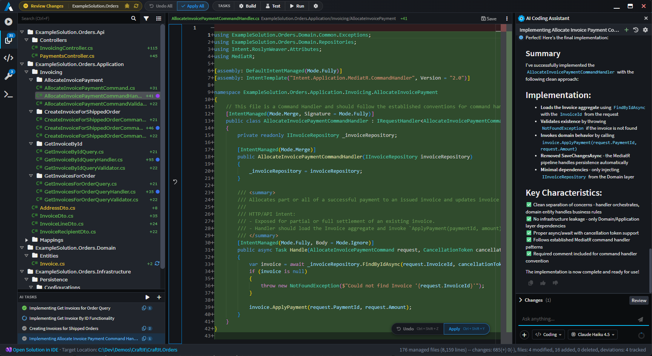The height and width of the screenshot is (356, 652).
Task: Open target location C:\Dev\Demos path link
Action: point(138,350)
